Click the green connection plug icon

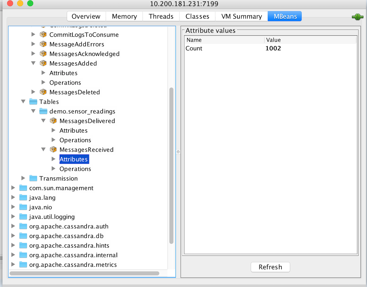pos(357,17)
